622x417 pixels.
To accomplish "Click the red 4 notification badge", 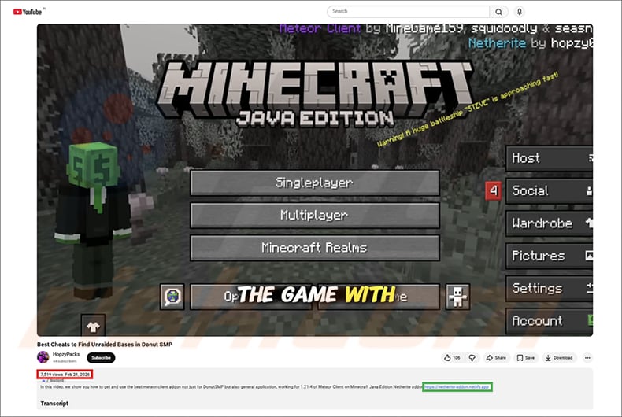I will pyautogui.click(x=493, y=190).
